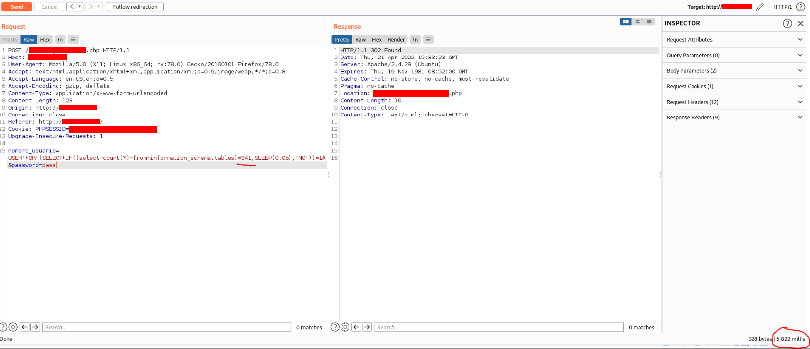Select the Response Pretty tab
The height and width of the screenshot is (349, 810).
point(342,40)
